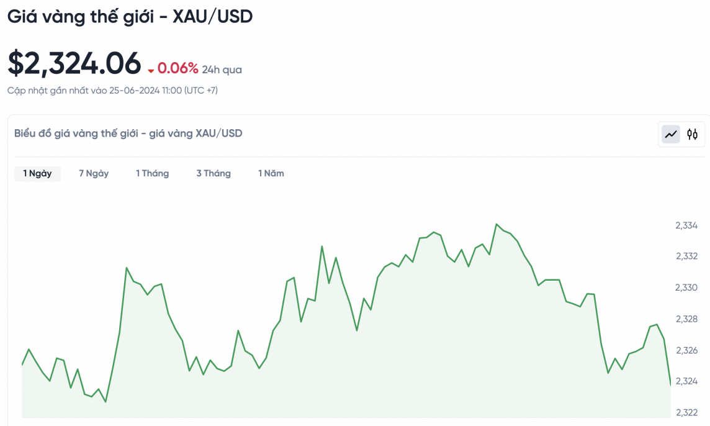Viewport: 710px width, 426px height.
Task: Click the 0.06% change percentage
Action: point(178,68)
